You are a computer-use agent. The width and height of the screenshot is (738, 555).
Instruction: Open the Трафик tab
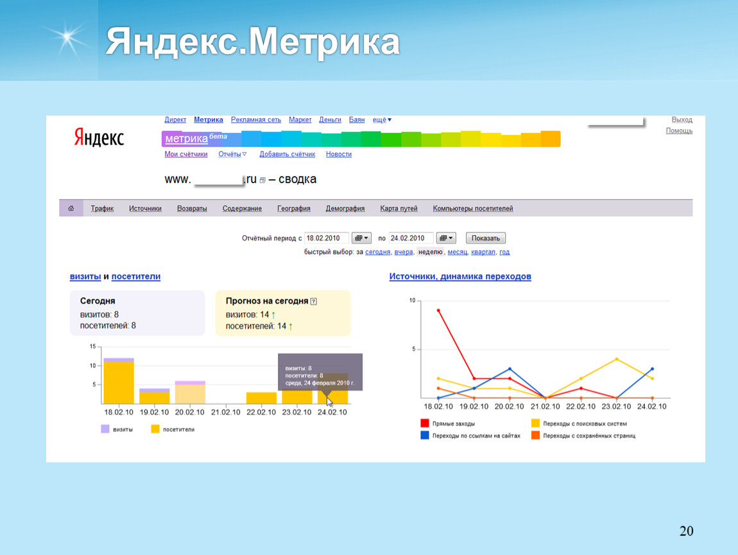click(x=102, y=208)
